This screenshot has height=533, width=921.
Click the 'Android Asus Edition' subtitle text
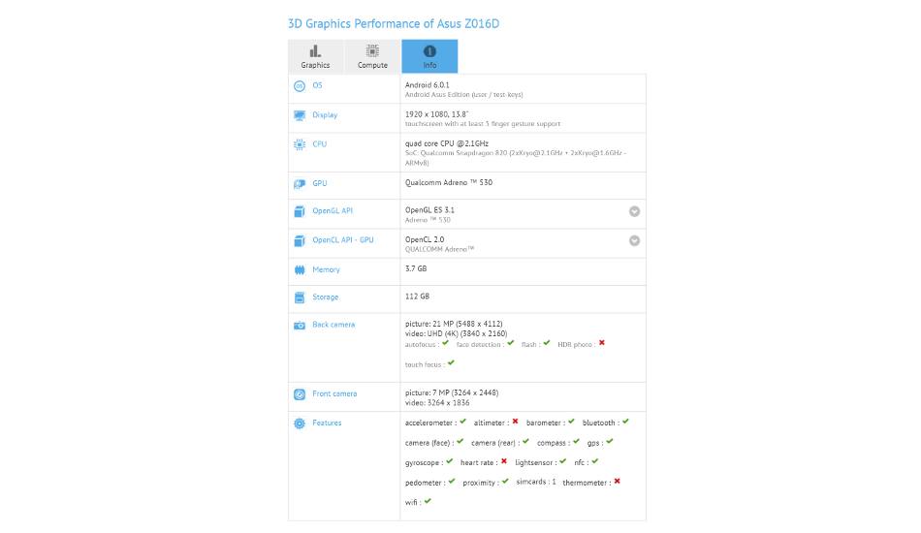[x=464, y=95]
